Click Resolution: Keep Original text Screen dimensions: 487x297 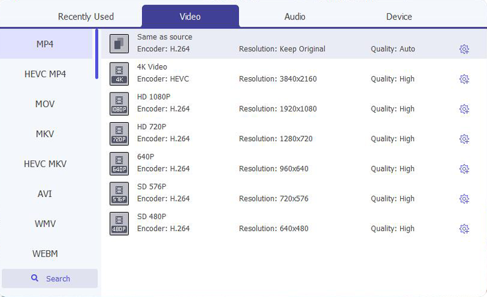click(x=282, y=49)
